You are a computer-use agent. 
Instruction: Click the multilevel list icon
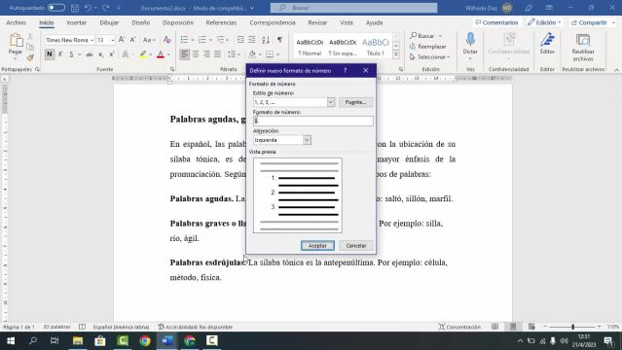pos(220,40)
